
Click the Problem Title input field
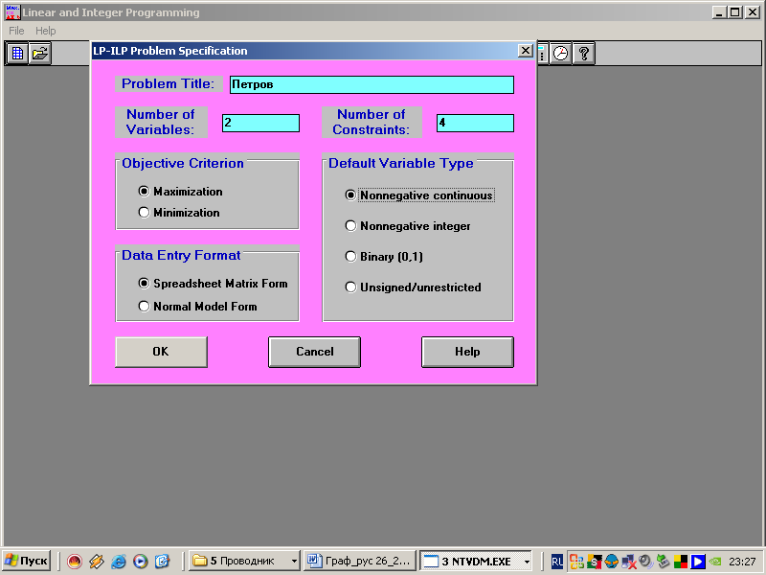372,84
